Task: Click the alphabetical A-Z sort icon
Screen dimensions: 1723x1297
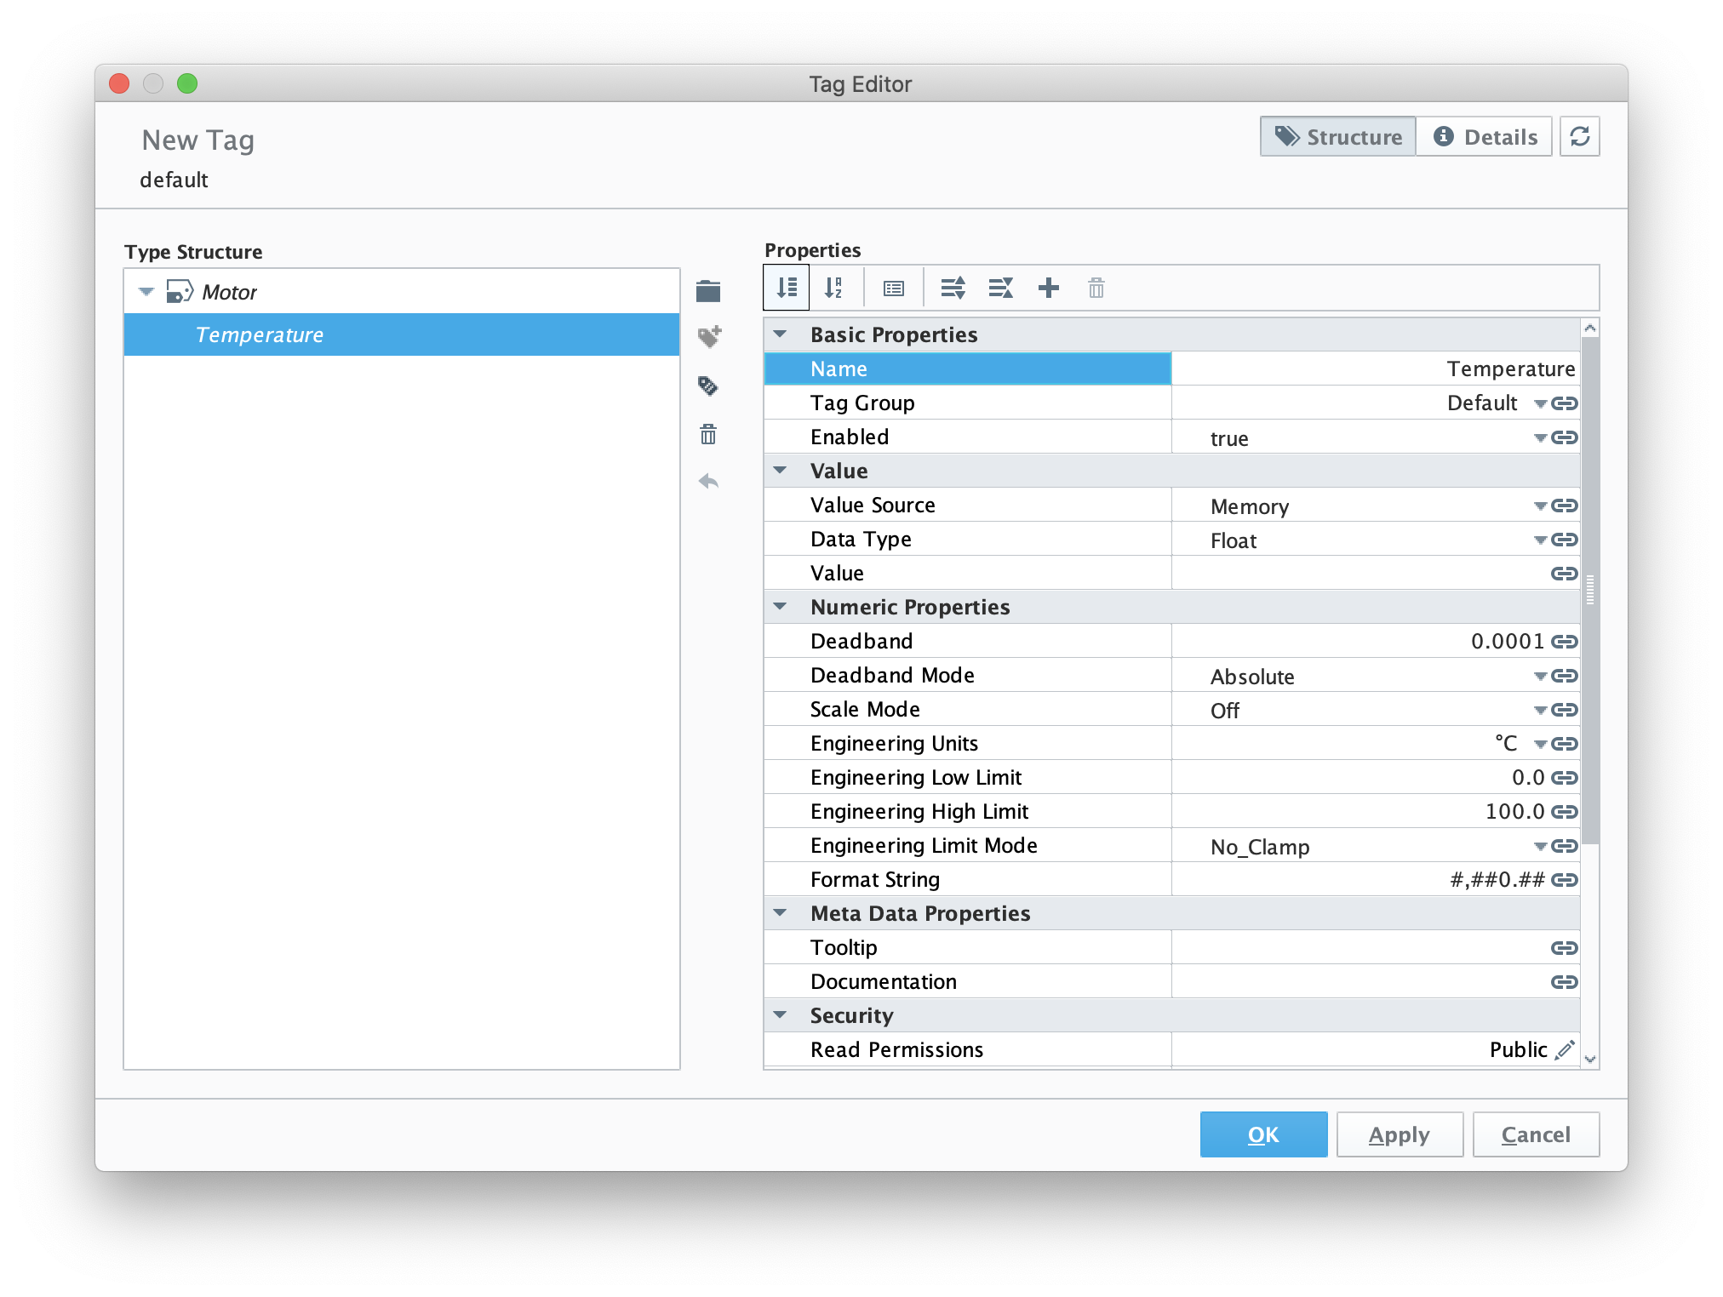Action: [833, 288]
